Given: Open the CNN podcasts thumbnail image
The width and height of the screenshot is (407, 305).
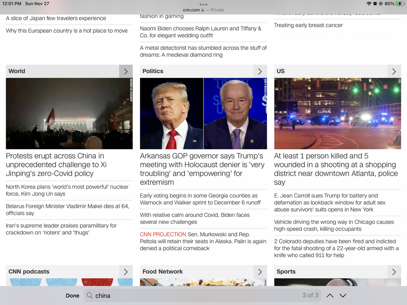Looking at the screenshot, I should click(x=69, y=282).
